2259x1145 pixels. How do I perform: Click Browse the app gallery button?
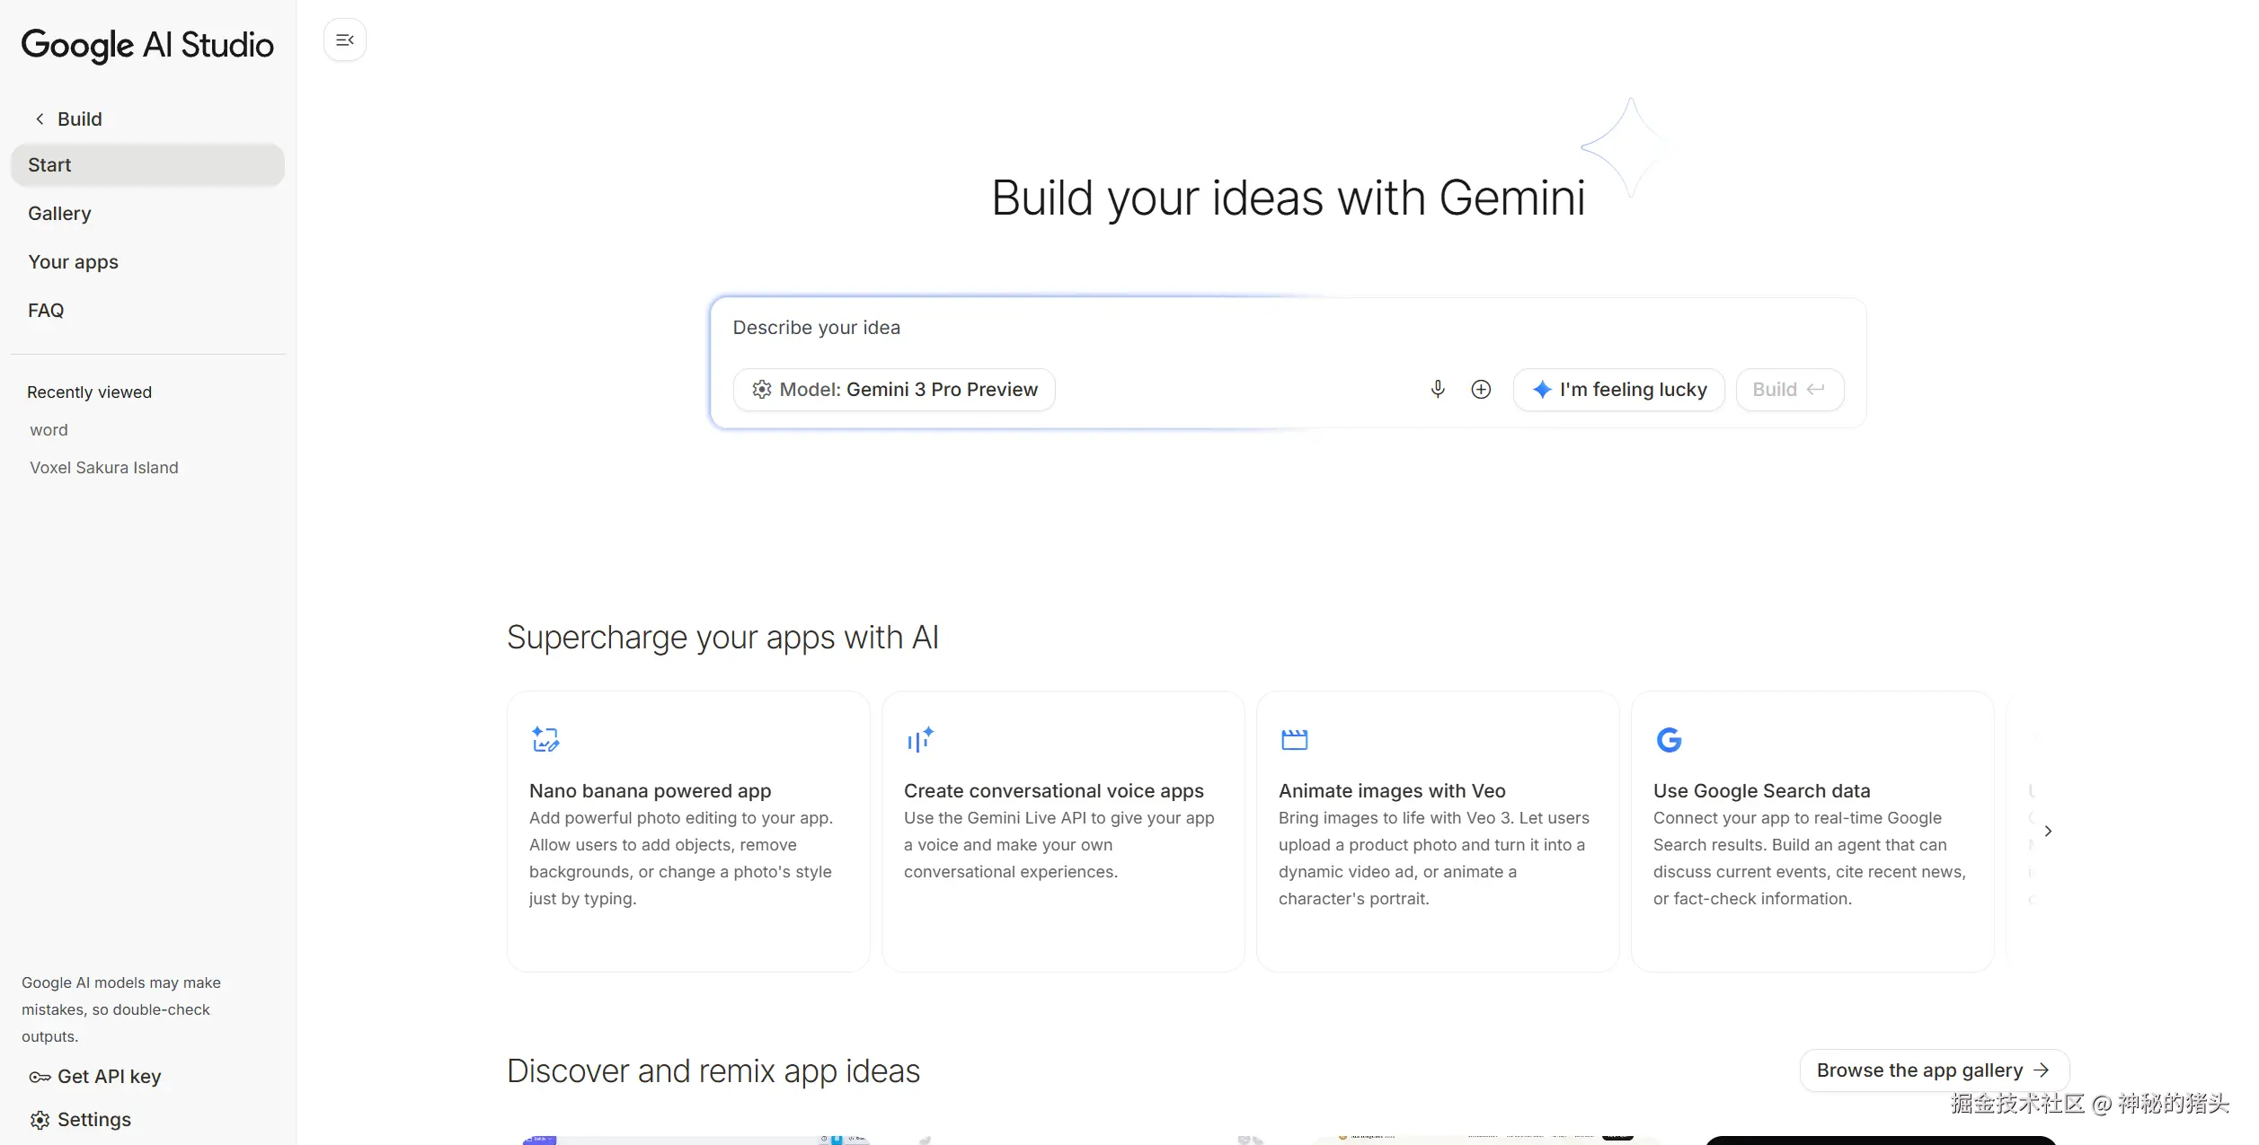[x=1934, y=1070]
